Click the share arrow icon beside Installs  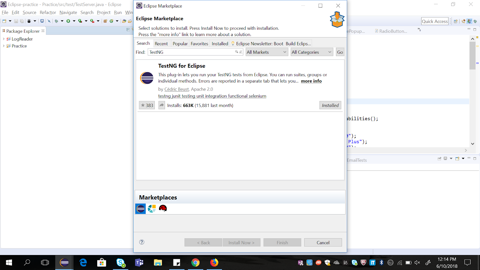(x=162, y=105)
